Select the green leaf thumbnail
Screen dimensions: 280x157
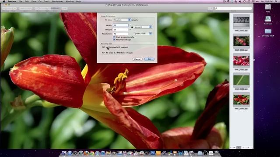pyautogui.click(x=241, y=80)
